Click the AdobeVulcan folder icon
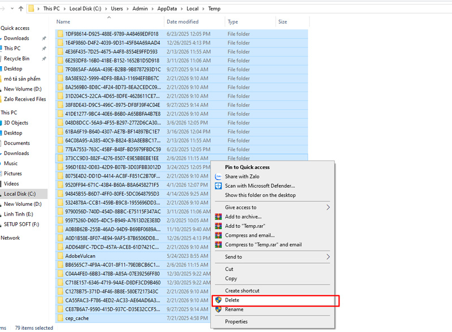 pos(60,256)
